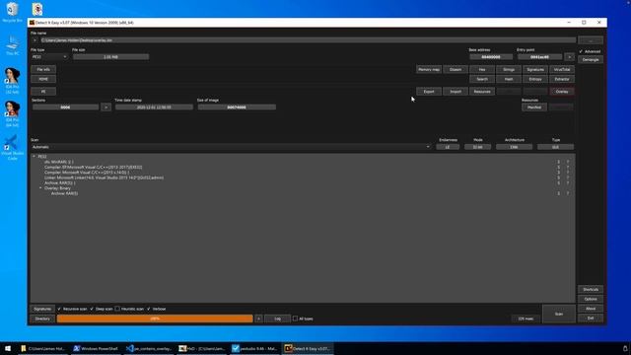Toggle Verbose checkbox
The width and height of the screenshot is (631, 355).
pos(156,309)
